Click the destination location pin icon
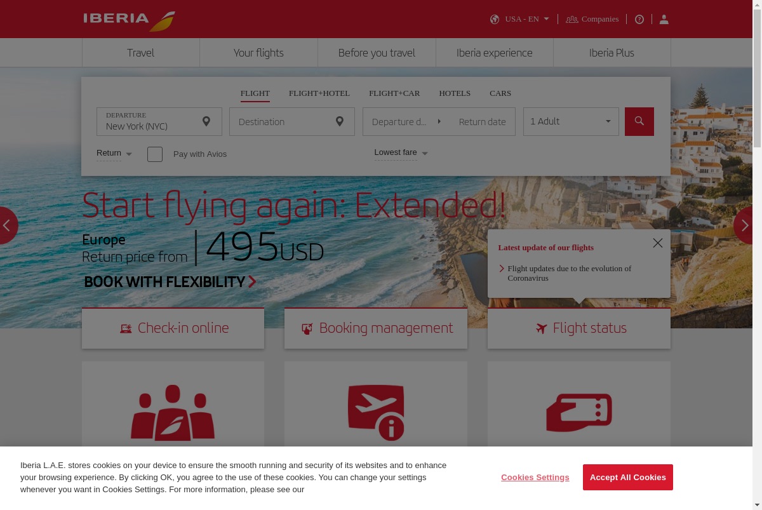762x510 pixels. point(340,121)
